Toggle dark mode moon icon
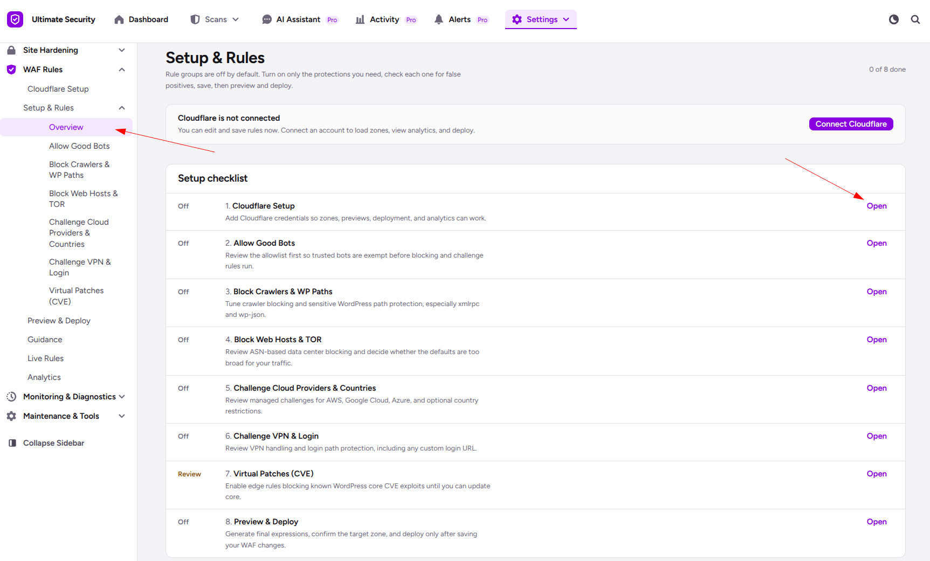This screenshot has height=561, width=930. [x=894, y=19]
